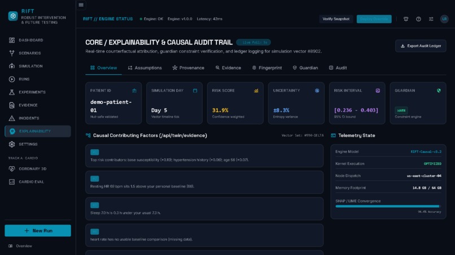Open the tuning sliders icon in header

pyautogui.click(x=431, y=19)
